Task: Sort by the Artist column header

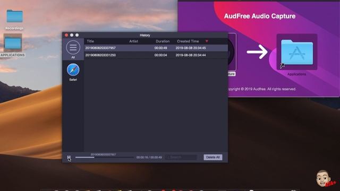Action: point(133,41)
